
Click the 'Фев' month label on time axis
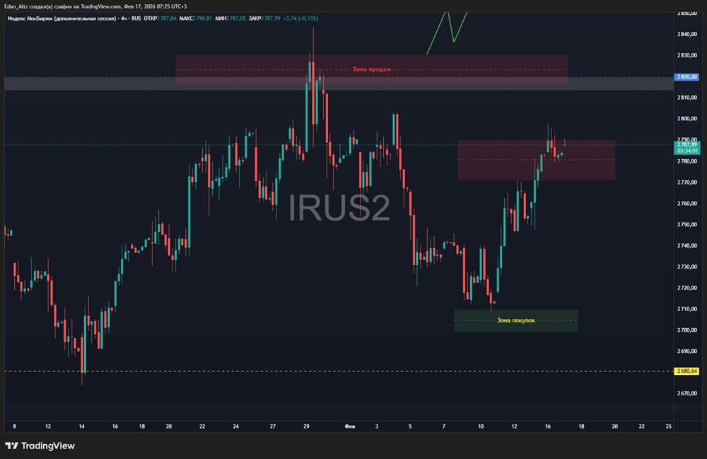pyautogui.click(x=350, y=426)
